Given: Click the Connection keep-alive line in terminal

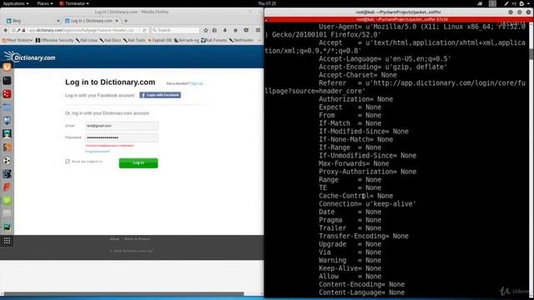Looking at the screenshot, I should tap(367, 204).
